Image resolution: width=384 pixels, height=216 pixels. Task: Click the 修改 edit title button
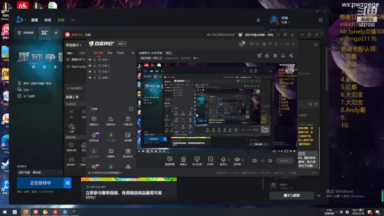click(x=168, y=53)
